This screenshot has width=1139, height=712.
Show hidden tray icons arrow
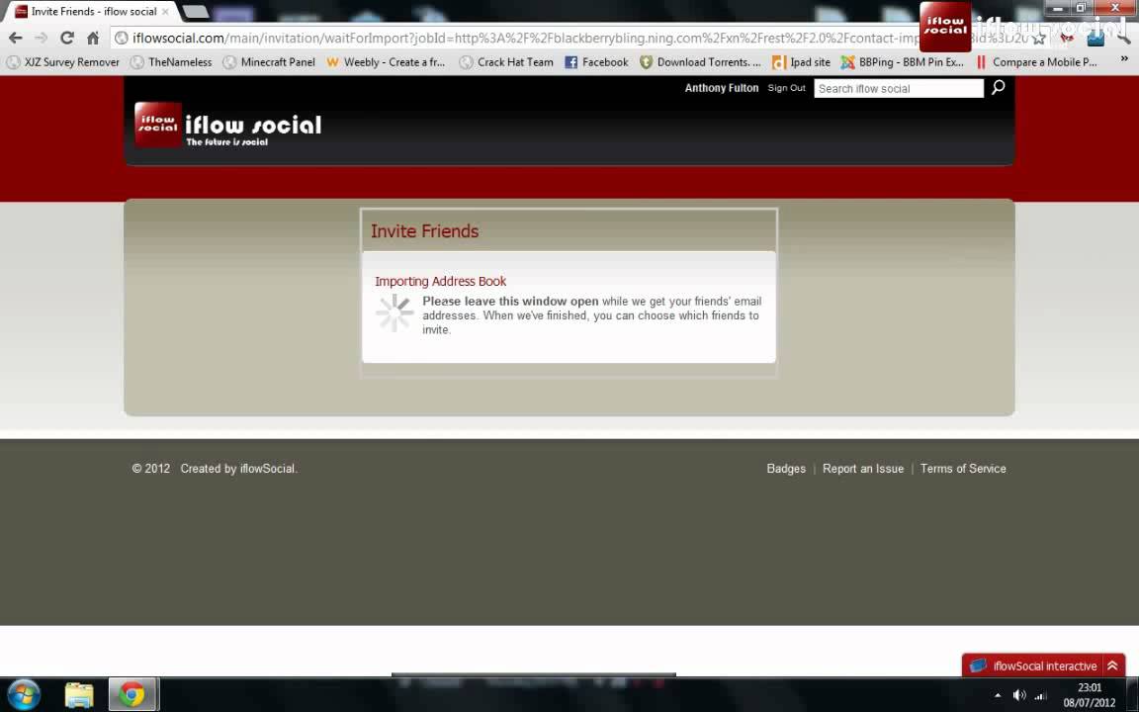(x=998, y=695)
